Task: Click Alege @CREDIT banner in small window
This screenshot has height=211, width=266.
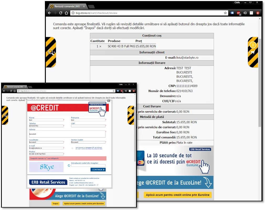Action: coord(68,196)
